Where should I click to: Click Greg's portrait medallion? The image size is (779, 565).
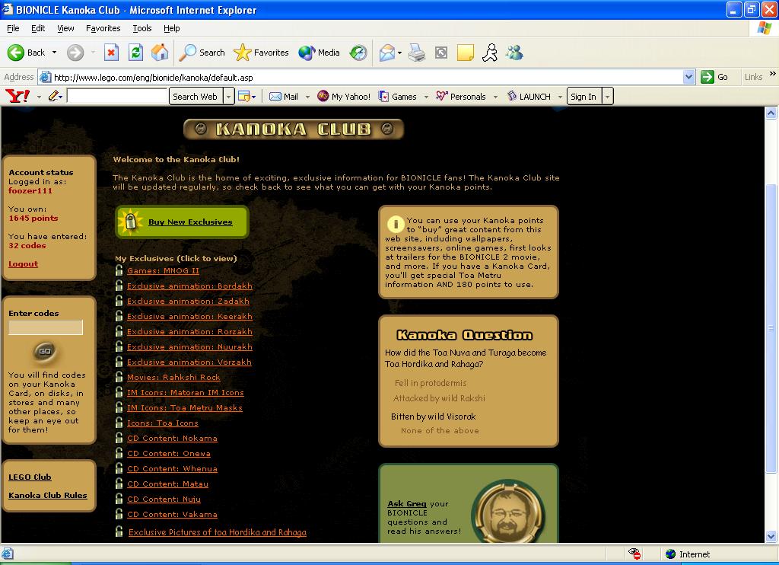pyautogui.click(x=507, y=512)
